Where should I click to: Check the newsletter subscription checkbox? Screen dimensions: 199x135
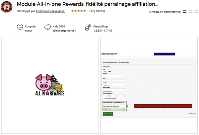103,98
